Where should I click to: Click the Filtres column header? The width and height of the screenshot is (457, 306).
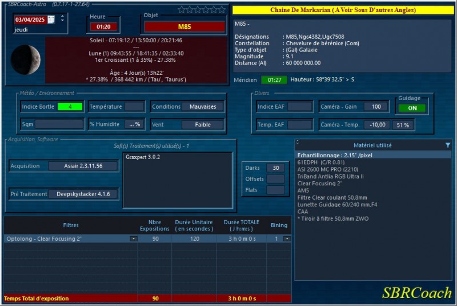(x=71, y=225)
